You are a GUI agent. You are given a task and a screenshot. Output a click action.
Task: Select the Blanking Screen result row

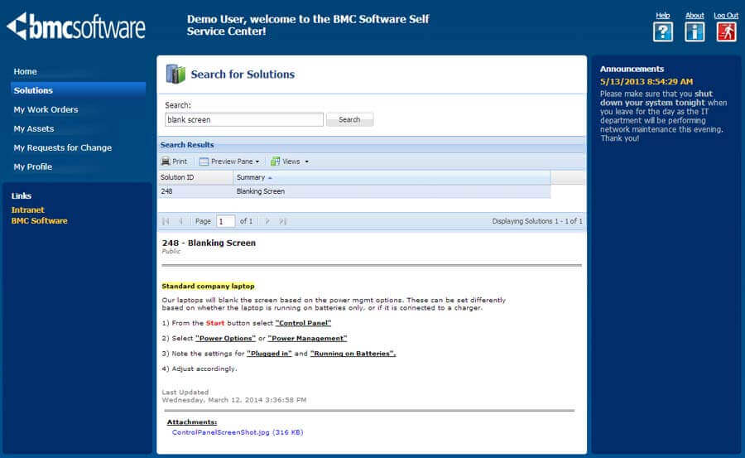354,191
